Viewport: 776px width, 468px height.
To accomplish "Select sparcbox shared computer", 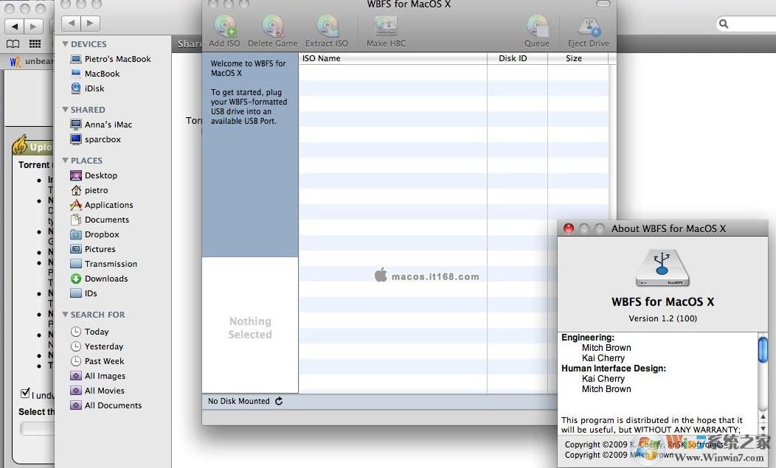I will click(x=95, y=139).
